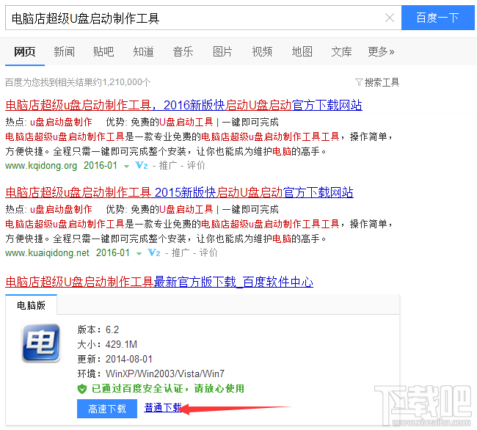Click the green security shield icon
The width and height of the screenshot is (477, 430).
[82, 389]
